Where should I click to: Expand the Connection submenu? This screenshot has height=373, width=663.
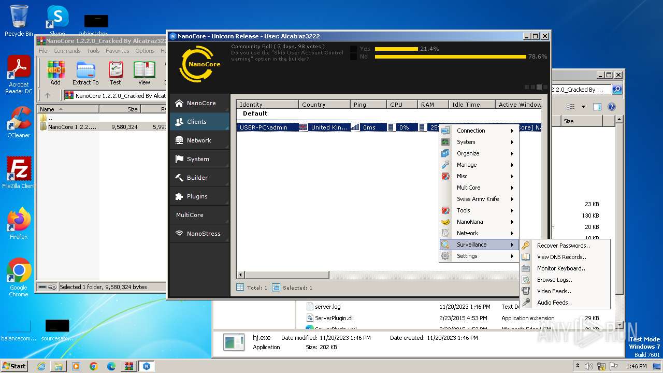pyautogui.click(x=479, y=131)
